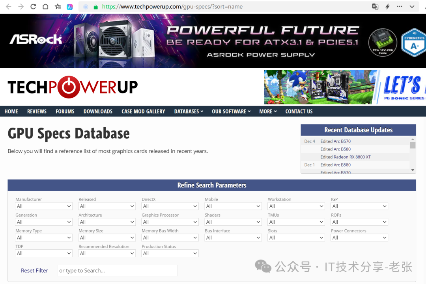The width and height of the screenshot is (426, 284).
Task: Open the Manufacturer dropdown
Action: [x=44, y=206]
